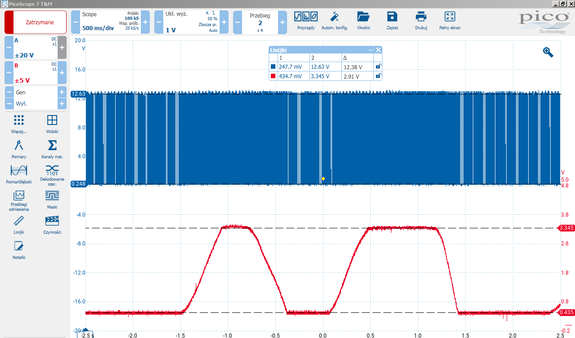The image size is (575, 338).
Task: Go to previous waveform in Przebieg
Action: click(238, 22)
